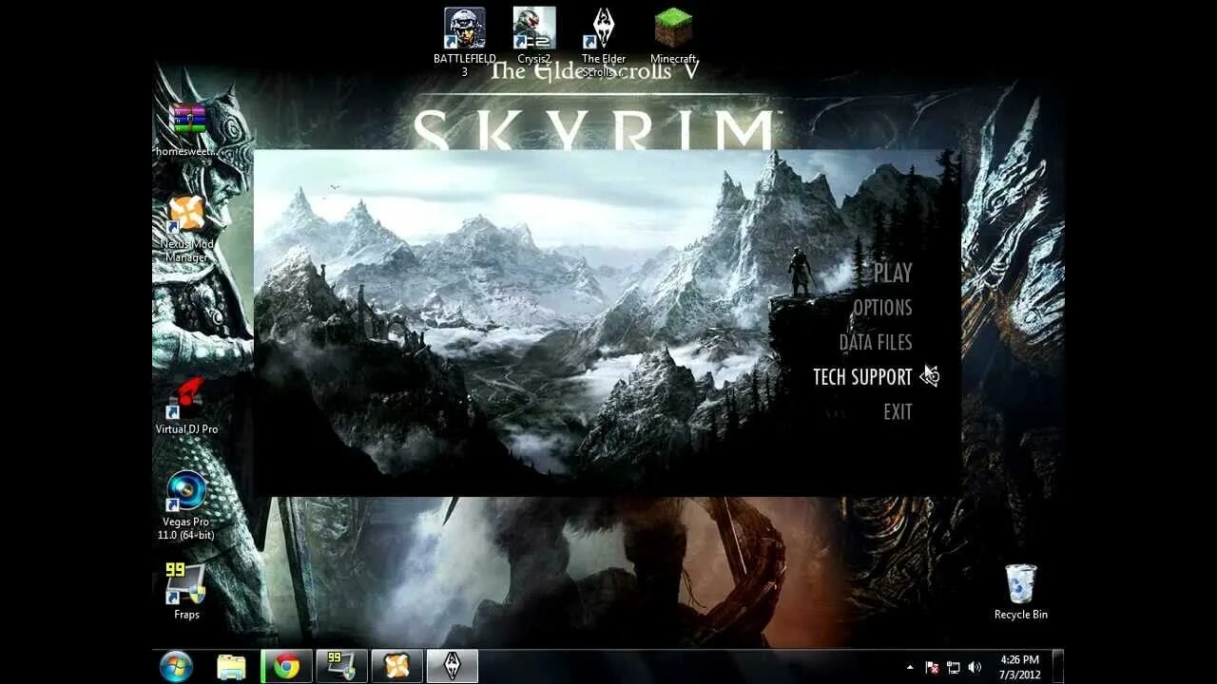Open Windows Explorer from the taskbar

point(231,667)
